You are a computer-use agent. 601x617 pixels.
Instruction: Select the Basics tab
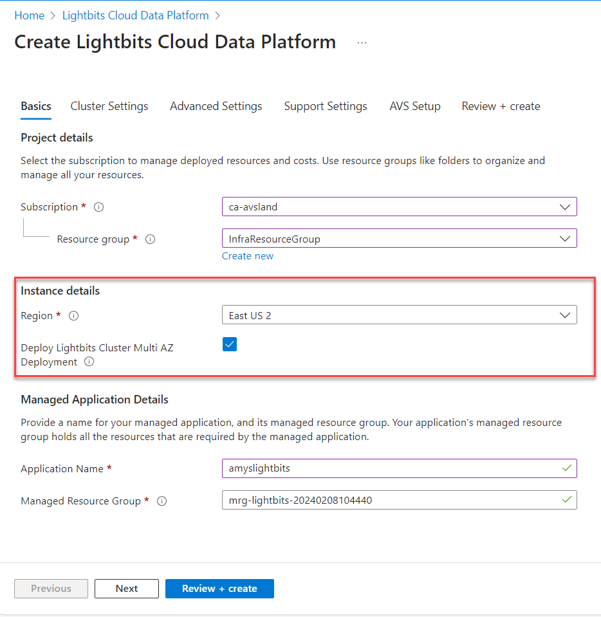[36, 106]
